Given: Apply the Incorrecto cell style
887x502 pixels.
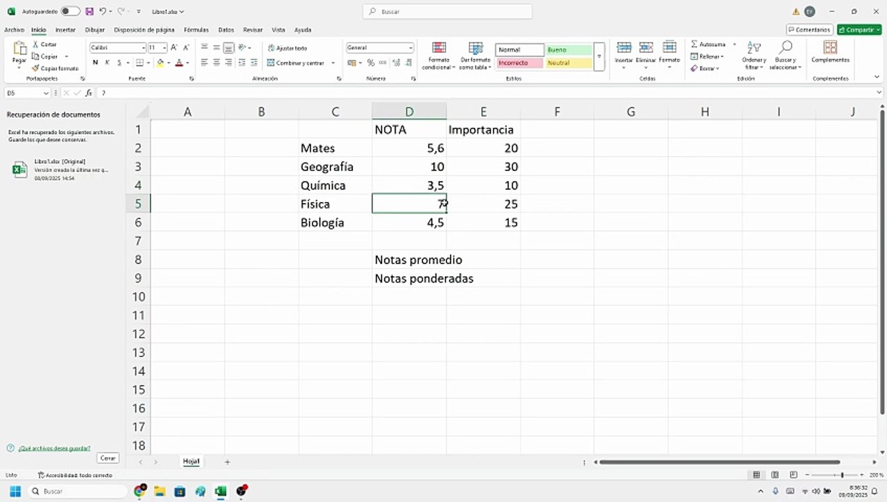Looking at the screenshot, I should pos(520,63).
